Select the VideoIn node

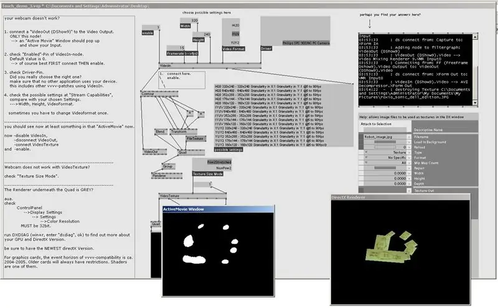(210, 65)
